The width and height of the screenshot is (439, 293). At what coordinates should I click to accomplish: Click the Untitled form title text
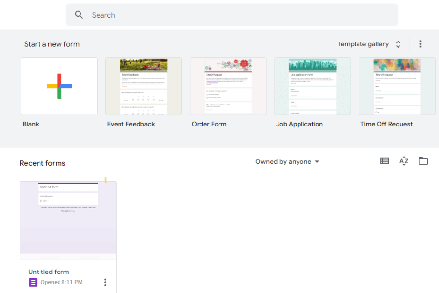click(x=49, y=272)
